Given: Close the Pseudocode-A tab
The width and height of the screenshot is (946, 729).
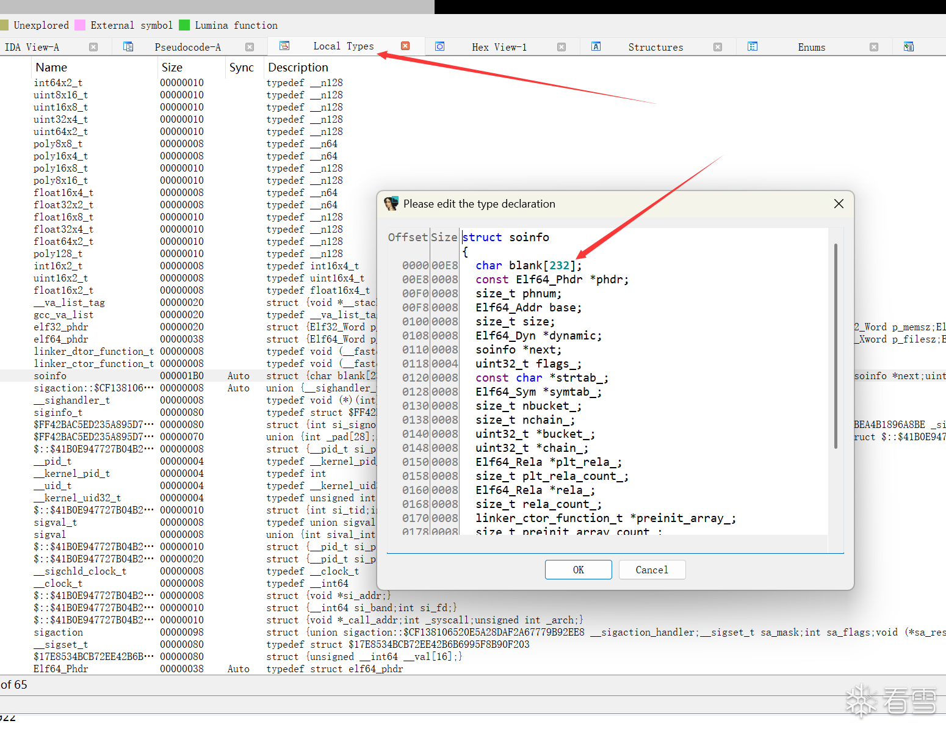Looking at the screenshot, I should [250, 47].
